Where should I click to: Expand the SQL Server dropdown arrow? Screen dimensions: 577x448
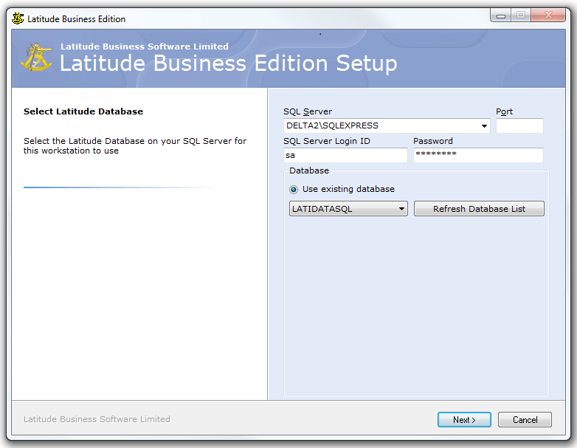click(x=485, y=126)
